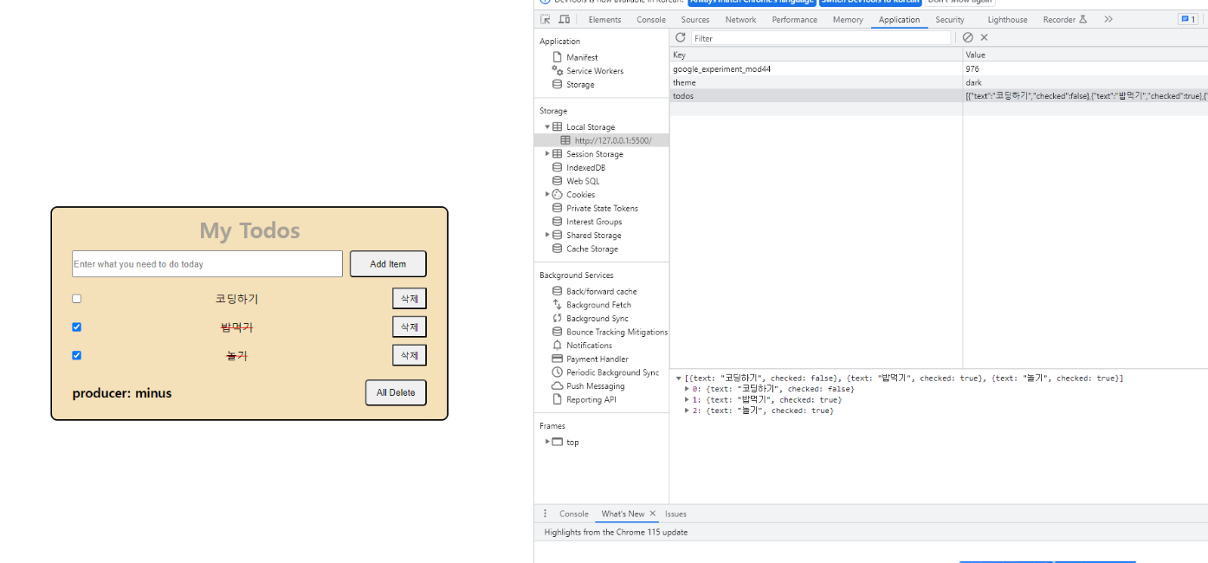The height and width of the screenshot is (563, 1208).
Task: Switch to the Security tab
Action: (x=949, y=20)
